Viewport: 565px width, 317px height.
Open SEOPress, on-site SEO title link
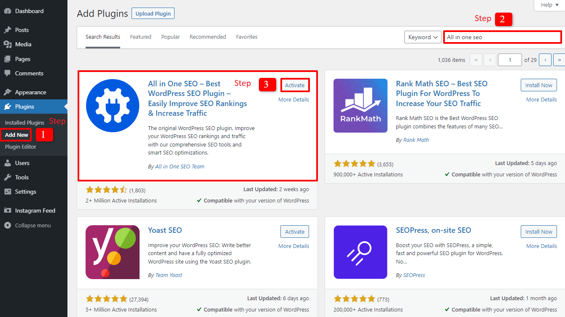(x=433, y=230)
